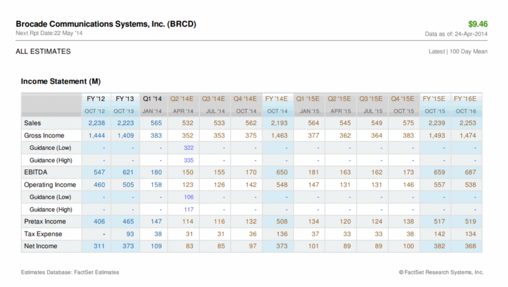Screen dimensions: 508x287
Task: Click the 'Latest | 100 Day Mean' label
Action: pyautogui.click(x=458, y=51)
